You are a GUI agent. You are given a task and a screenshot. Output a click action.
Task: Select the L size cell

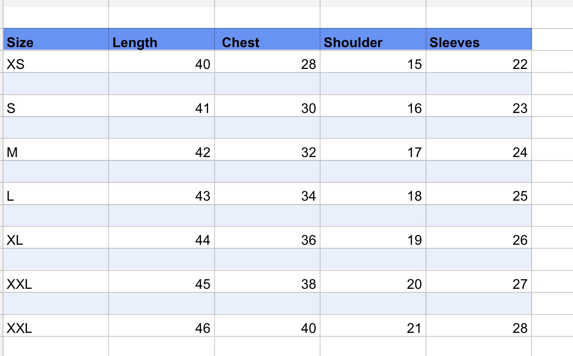(55, 194)
